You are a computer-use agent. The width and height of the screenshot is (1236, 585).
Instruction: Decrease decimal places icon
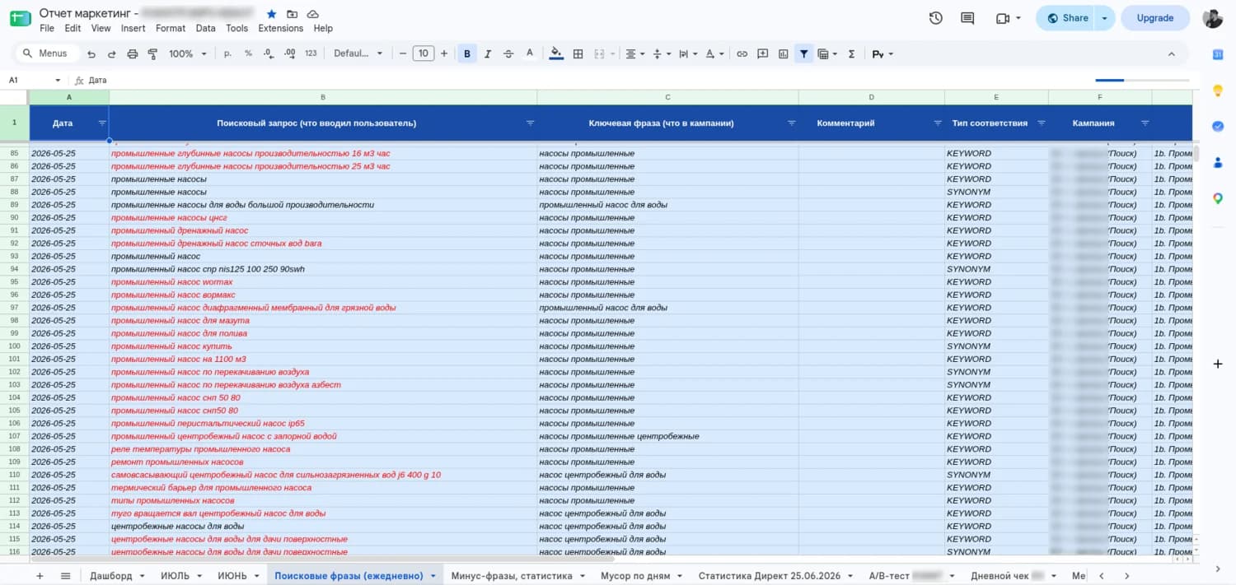(x=269, y=53)
